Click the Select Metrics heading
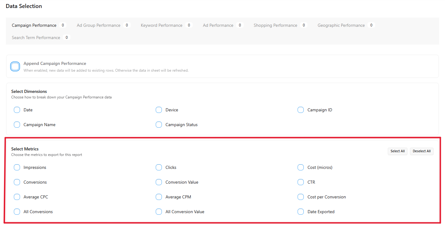Screen dimensions: 445x227 tap(25, 149)
